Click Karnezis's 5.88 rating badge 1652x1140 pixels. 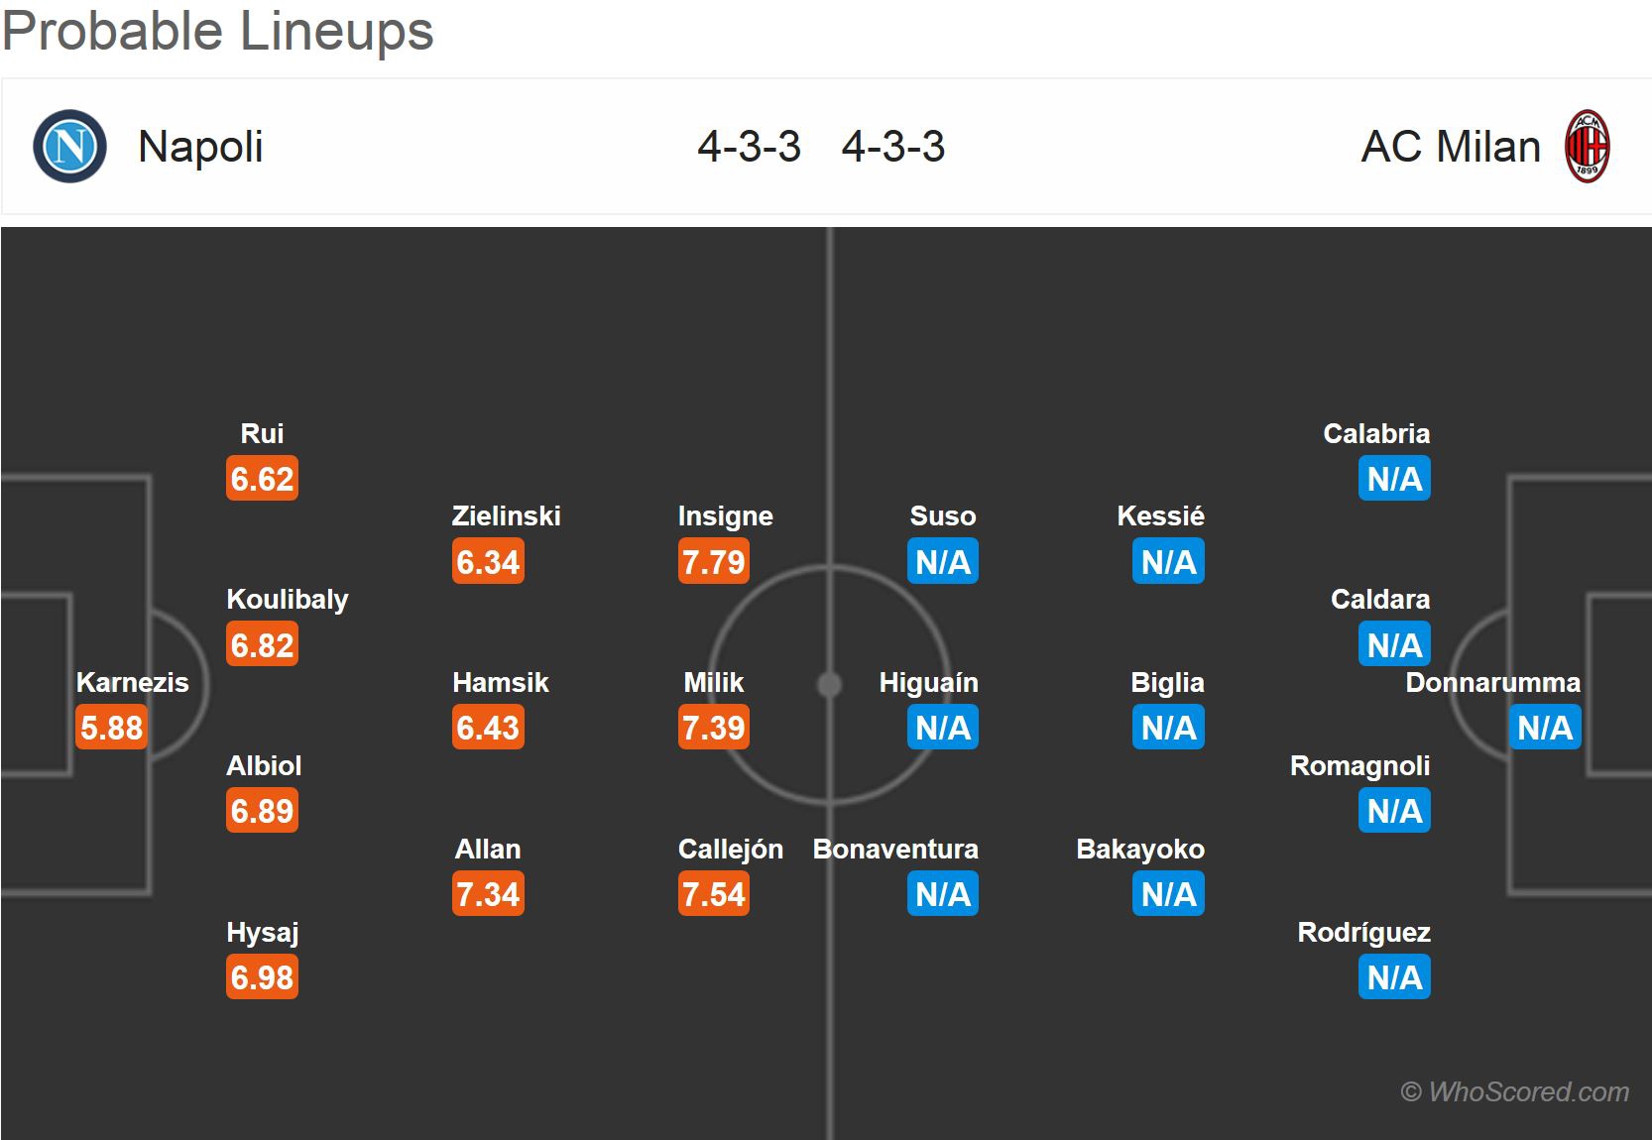pyautogui.click(x=111, y=728)
